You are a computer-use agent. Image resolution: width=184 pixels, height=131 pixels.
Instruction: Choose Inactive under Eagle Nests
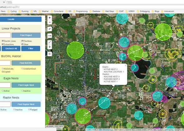(x=22, y=91)
